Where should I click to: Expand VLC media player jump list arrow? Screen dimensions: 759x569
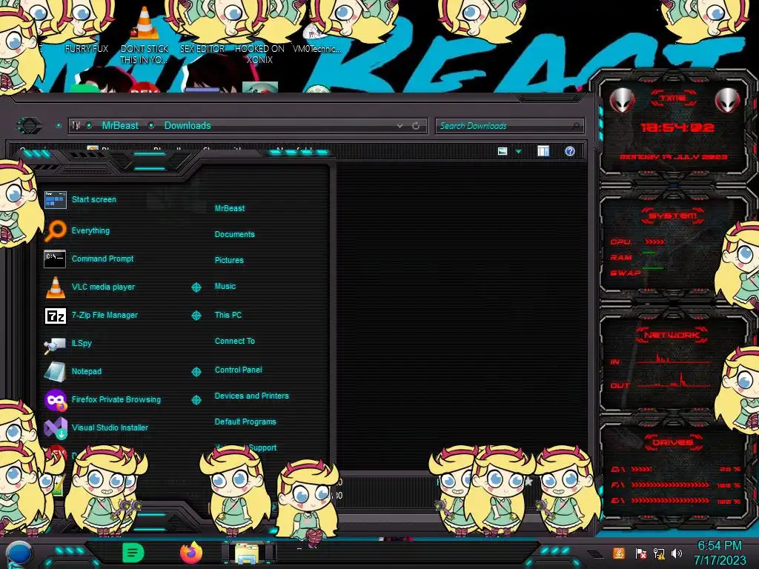click(x=196, y=287)
